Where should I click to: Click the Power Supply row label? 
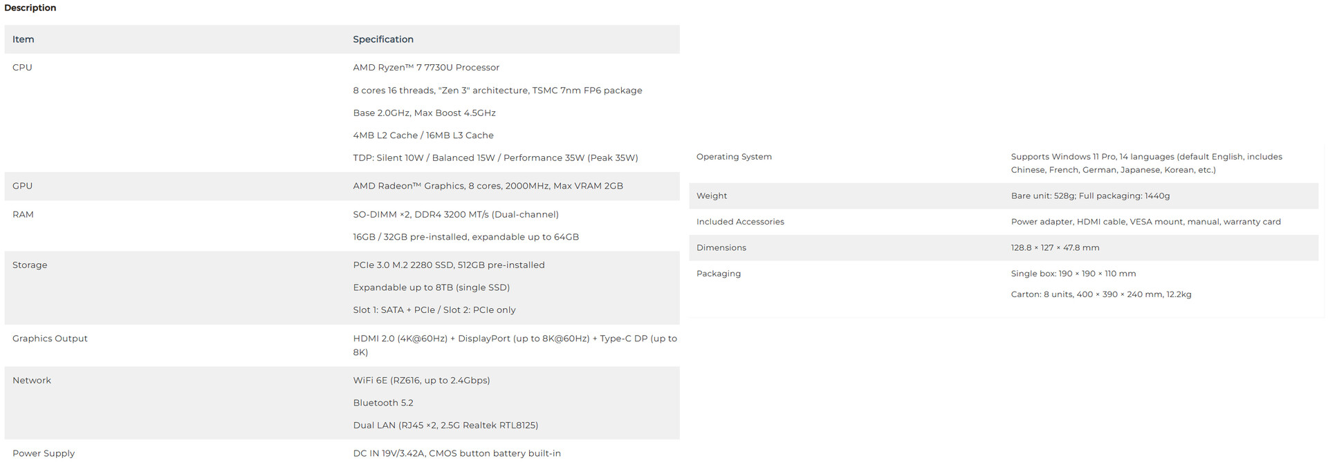[44, 454]
